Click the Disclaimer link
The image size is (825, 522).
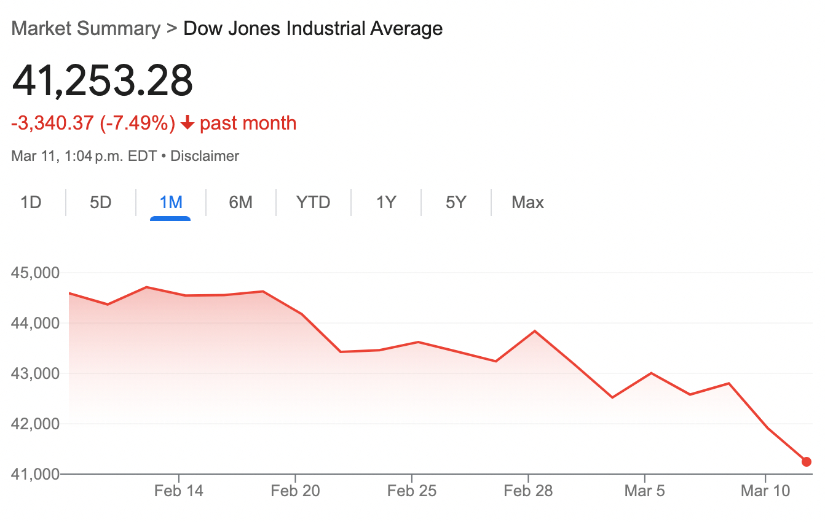205,156
